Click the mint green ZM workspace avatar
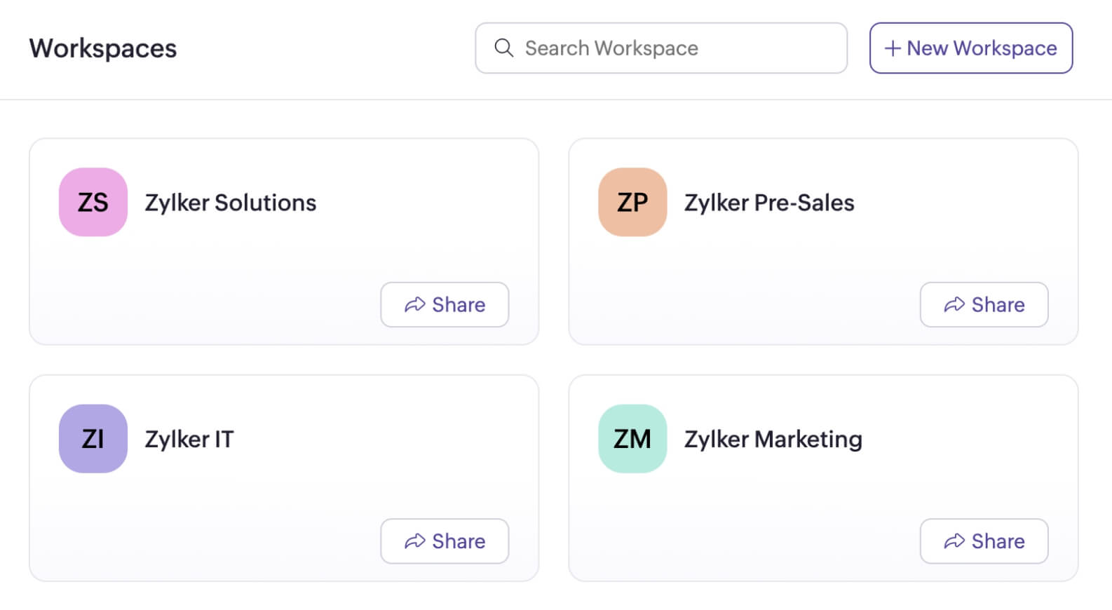The width and height of the screenshot is (1112, 610). [632, 439]
